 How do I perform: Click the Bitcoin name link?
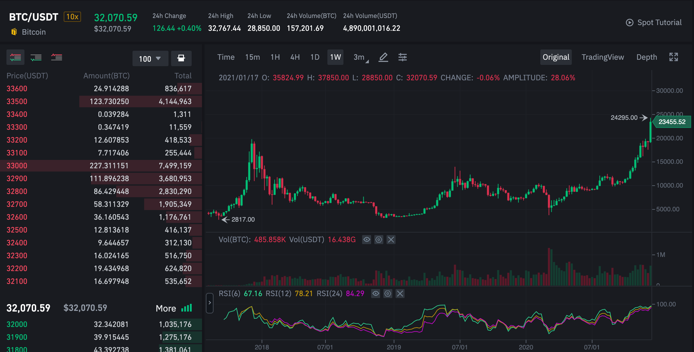pos(34,32)
